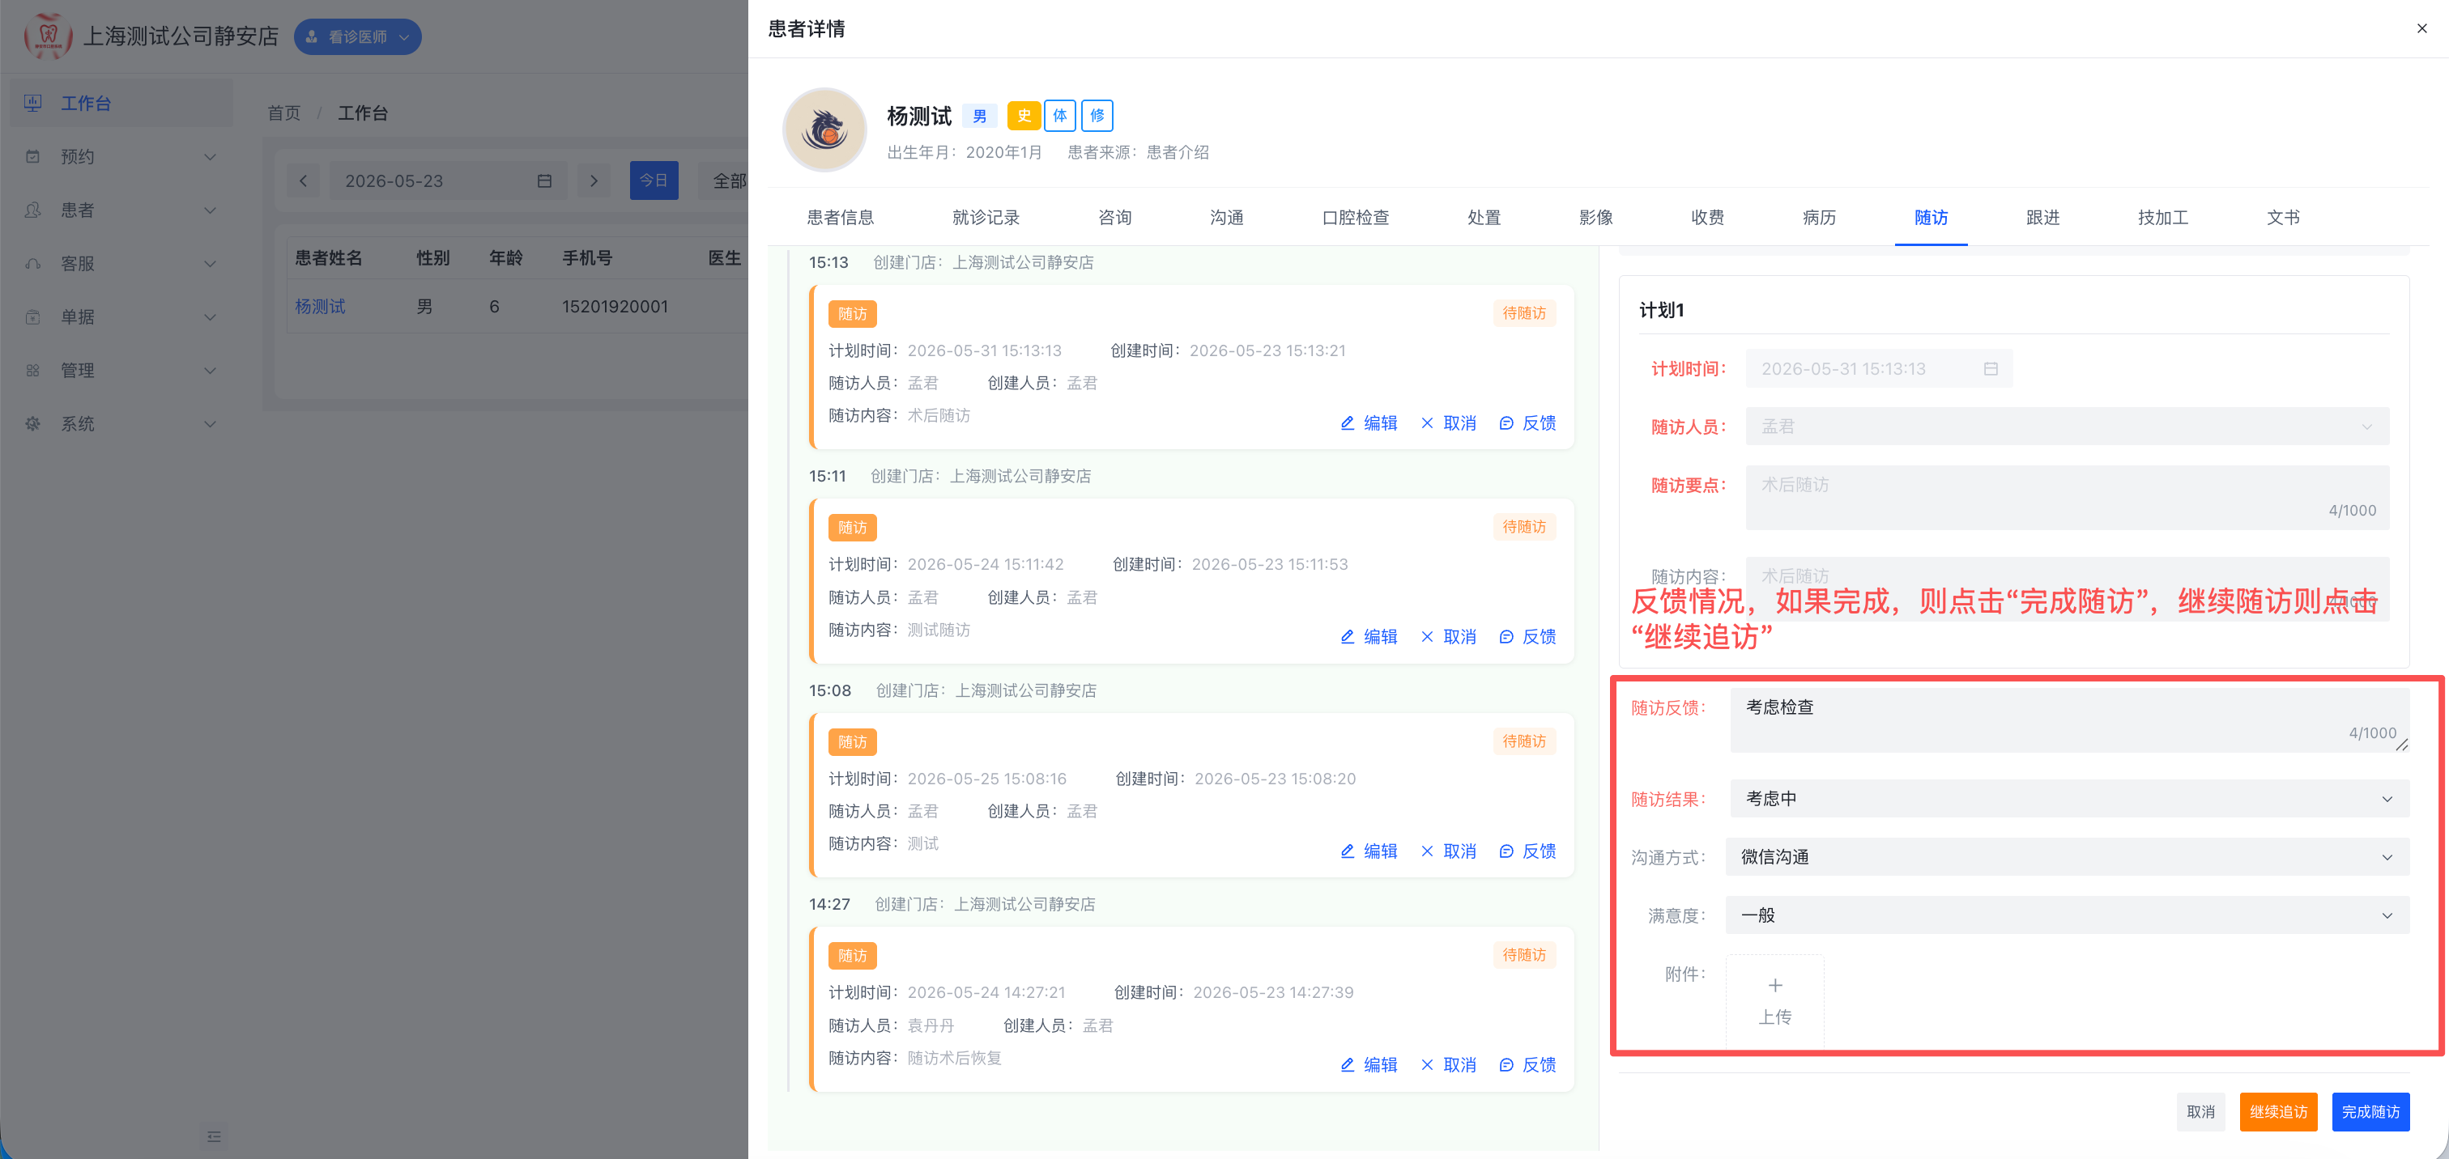
Task: Click the blue 完成随访 button
Action: 2370,1111
